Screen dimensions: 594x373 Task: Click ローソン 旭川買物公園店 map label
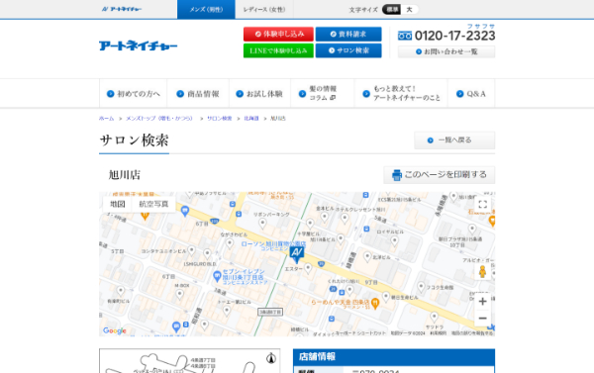coord(273,244)
